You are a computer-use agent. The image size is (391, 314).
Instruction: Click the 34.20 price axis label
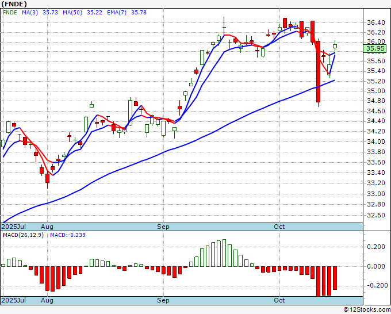[x=376, y=132]
